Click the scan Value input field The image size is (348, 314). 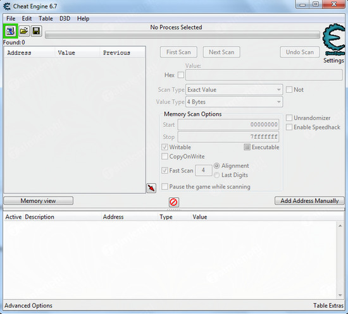coord(264,75)
